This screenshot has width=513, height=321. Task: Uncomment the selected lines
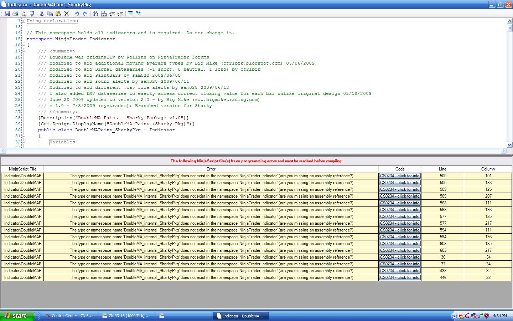tap(139, 14)
